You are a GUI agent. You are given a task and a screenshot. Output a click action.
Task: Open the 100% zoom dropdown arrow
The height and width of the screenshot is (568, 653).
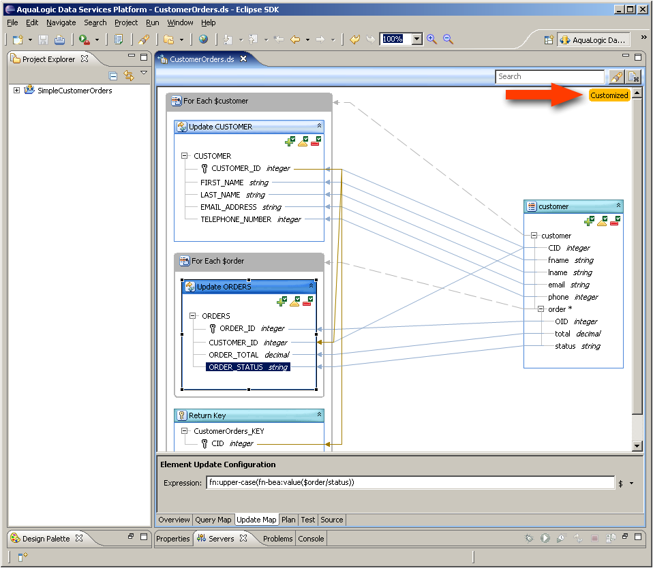pos(417,39)
